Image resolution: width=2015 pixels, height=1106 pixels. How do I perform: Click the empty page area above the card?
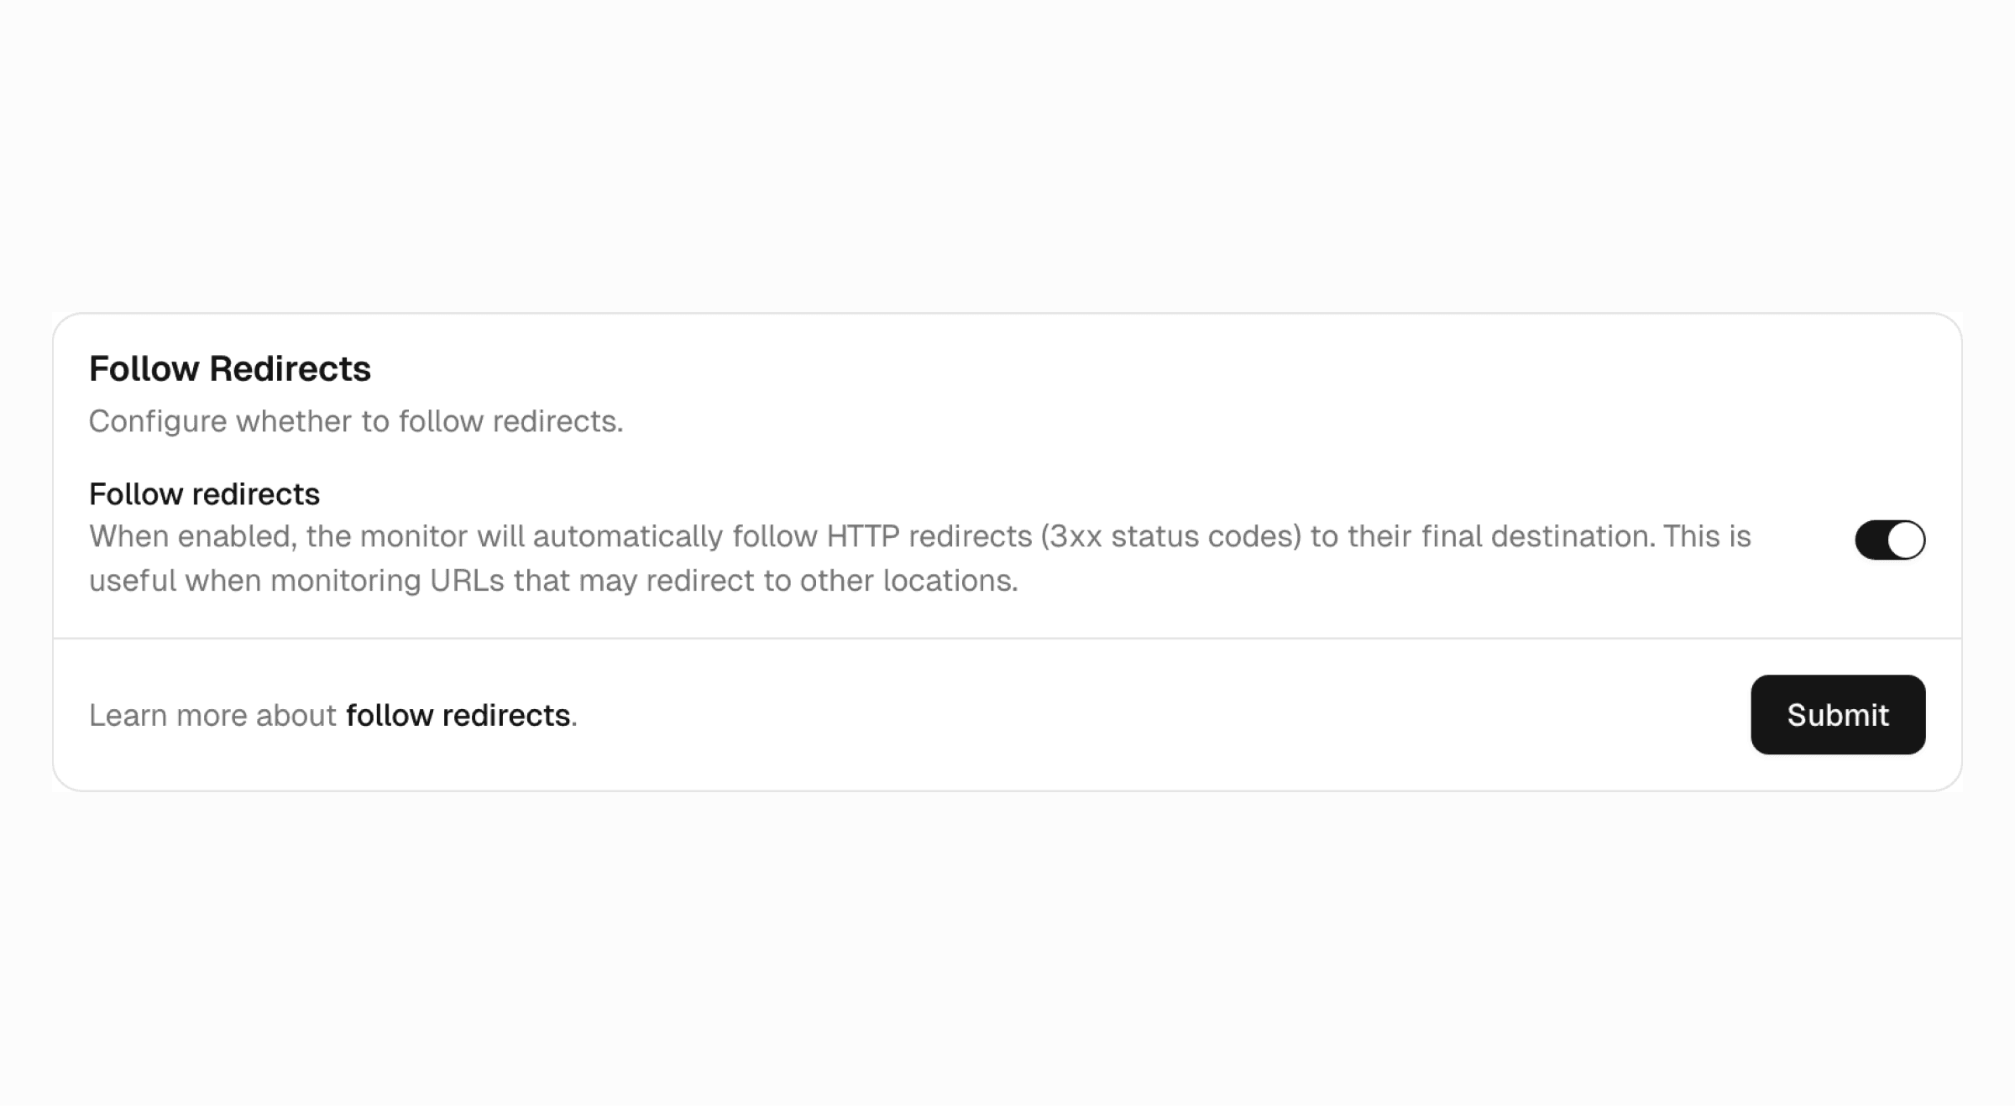[x=1007, y=151]
